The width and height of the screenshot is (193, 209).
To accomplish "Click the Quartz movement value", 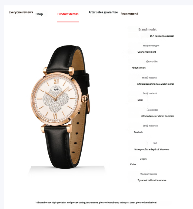I will (x=147, y=52).
